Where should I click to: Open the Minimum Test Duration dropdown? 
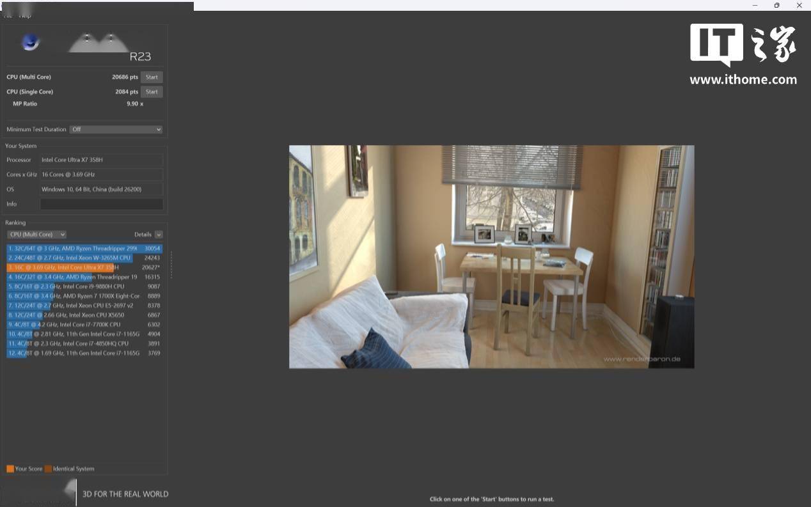pos(116,129)
